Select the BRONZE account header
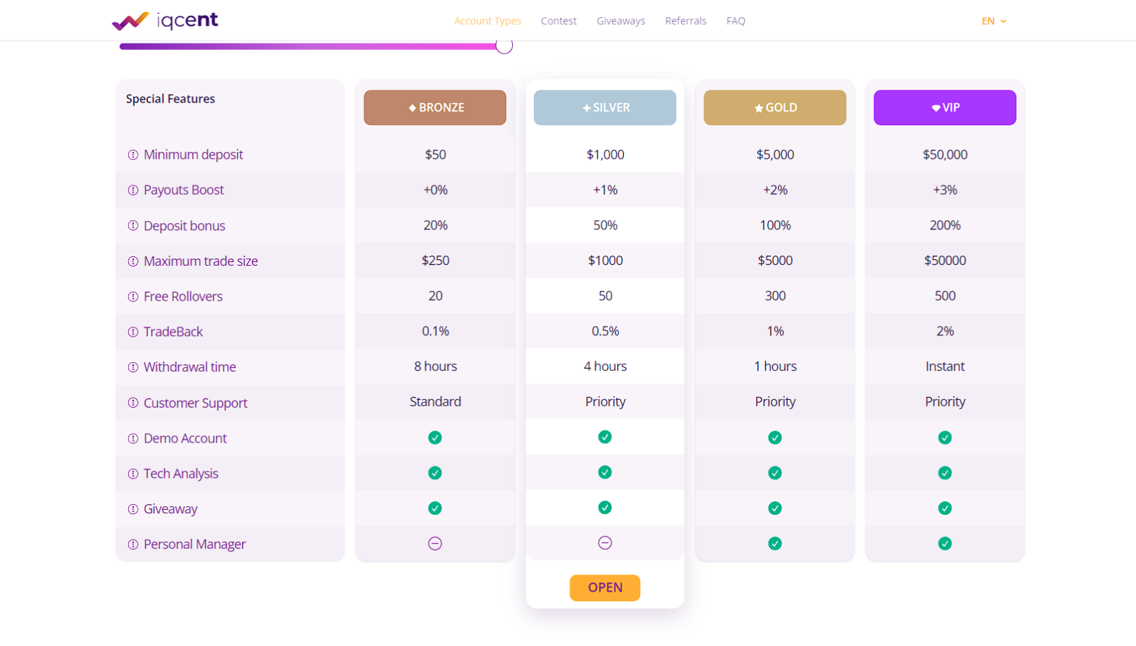 point(435,107)
